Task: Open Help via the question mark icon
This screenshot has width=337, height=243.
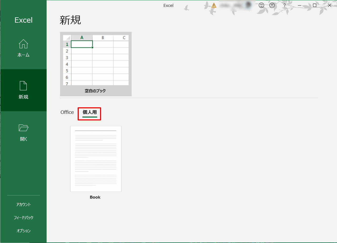Action: (x=284, y=5)
